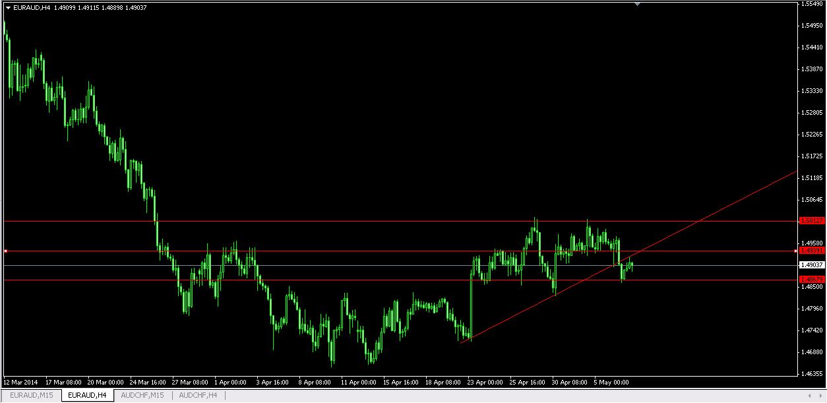Click the 1.52805 price scale value
This screenshot has height=403, width=827.
pos(812,113)
